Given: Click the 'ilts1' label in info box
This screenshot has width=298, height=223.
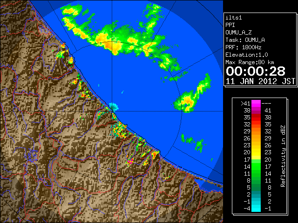Looking at the screenshot, I should coord(233,18).
